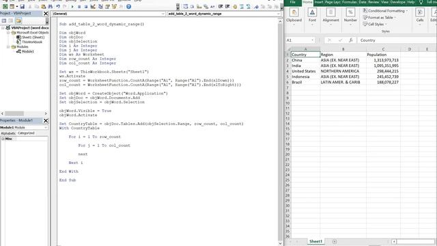Select Sheet1 (Sheet1) in project tree
This screenshot has width=437, height=246.
point(33,37)
